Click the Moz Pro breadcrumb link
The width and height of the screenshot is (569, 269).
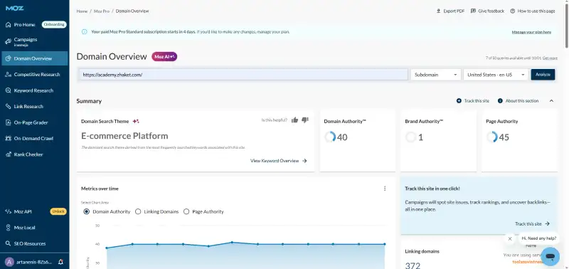pos(102,11)
